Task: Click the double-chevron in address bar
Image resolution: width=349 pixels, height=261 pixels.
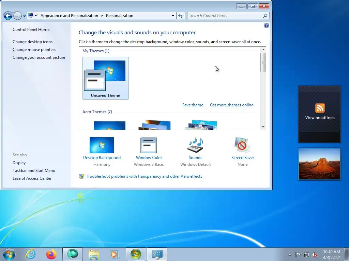Action: click(36, 16)
